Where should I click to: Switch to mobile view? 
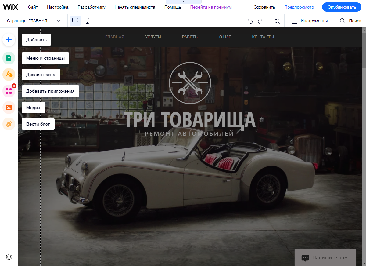tap(87, 21)
